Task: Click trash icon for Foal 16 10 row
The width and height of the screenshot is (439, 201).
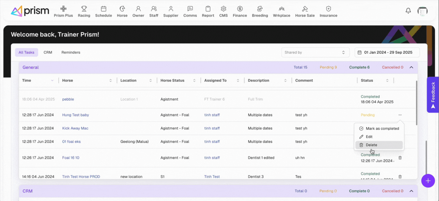Action: (x=400, y=158)
